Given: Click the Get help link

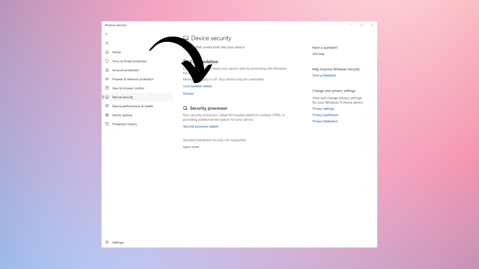Looking at the screenshot, I should [x=319, y=54].
